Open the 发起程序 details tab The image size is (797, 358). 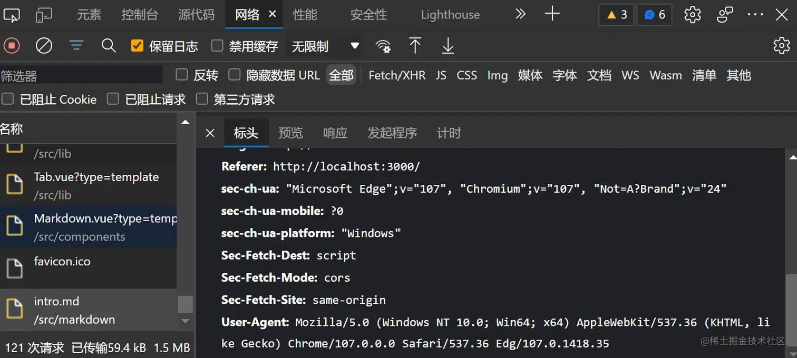point(392,133)
